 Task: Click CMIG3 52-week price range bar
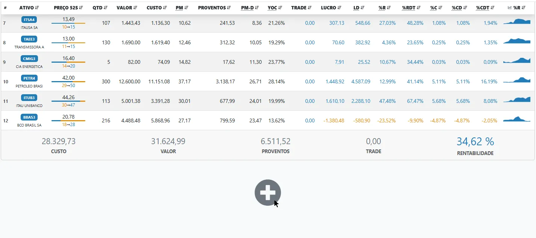[68, 62]
